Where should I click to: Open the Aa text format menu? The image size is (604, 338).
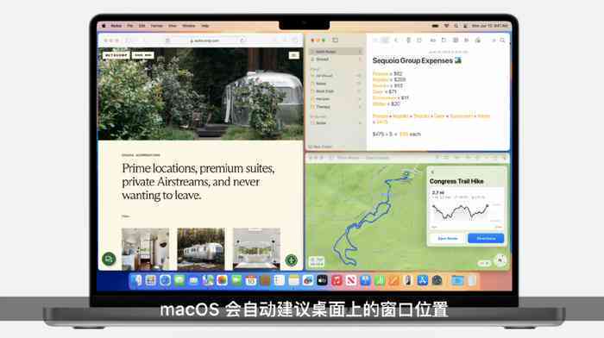[432, 40]
